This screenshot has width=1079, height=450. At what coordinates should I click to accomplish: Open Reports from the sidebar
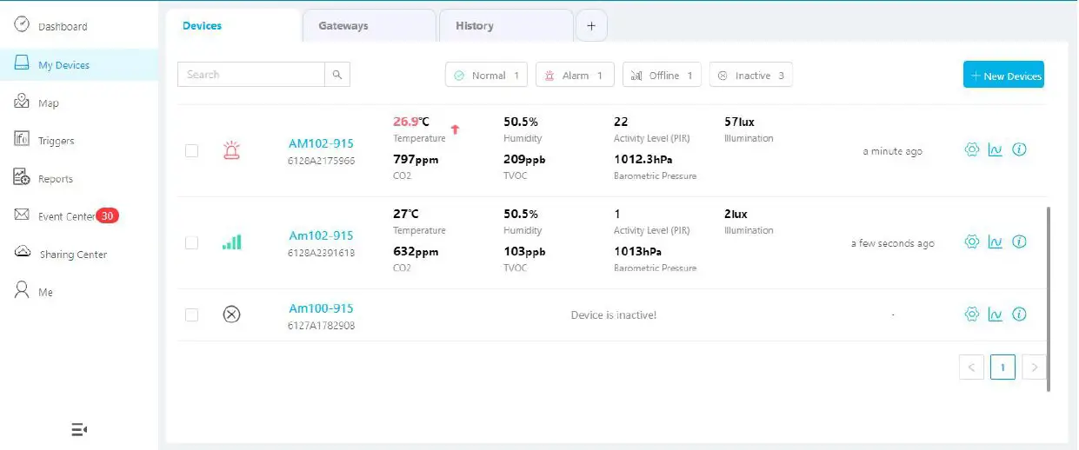[x=55, y=179]
